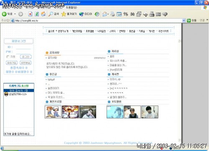Go to 홈으로 in the site navigation

[x=51, y=31]
